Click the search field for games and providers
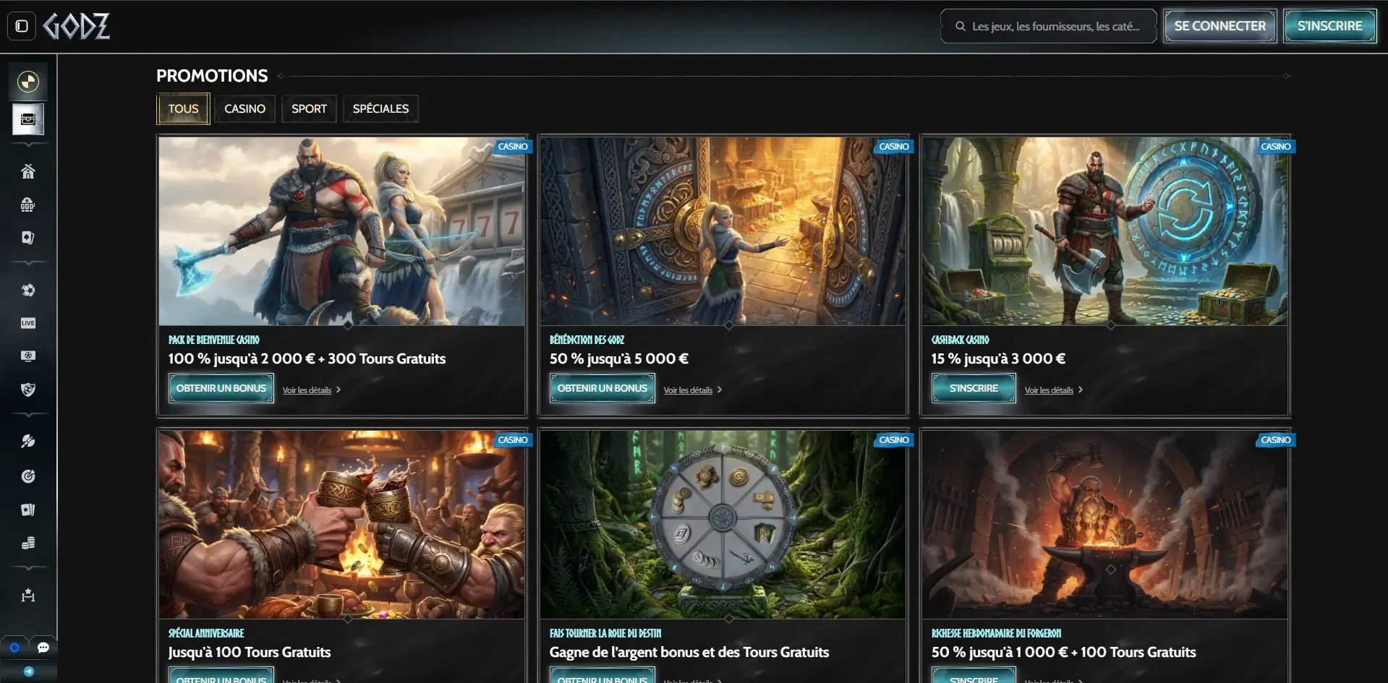Viewport: 1388px width, 683px height. click(1049, 26)
